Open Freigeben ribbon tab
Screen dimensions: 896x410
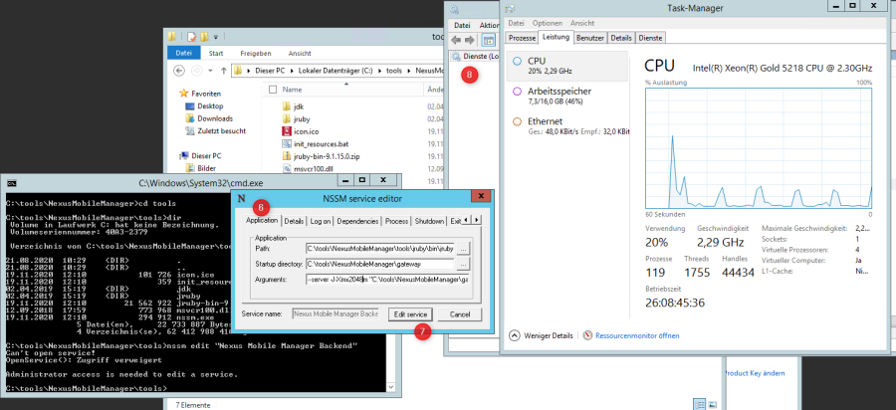[x=256, y=53]
